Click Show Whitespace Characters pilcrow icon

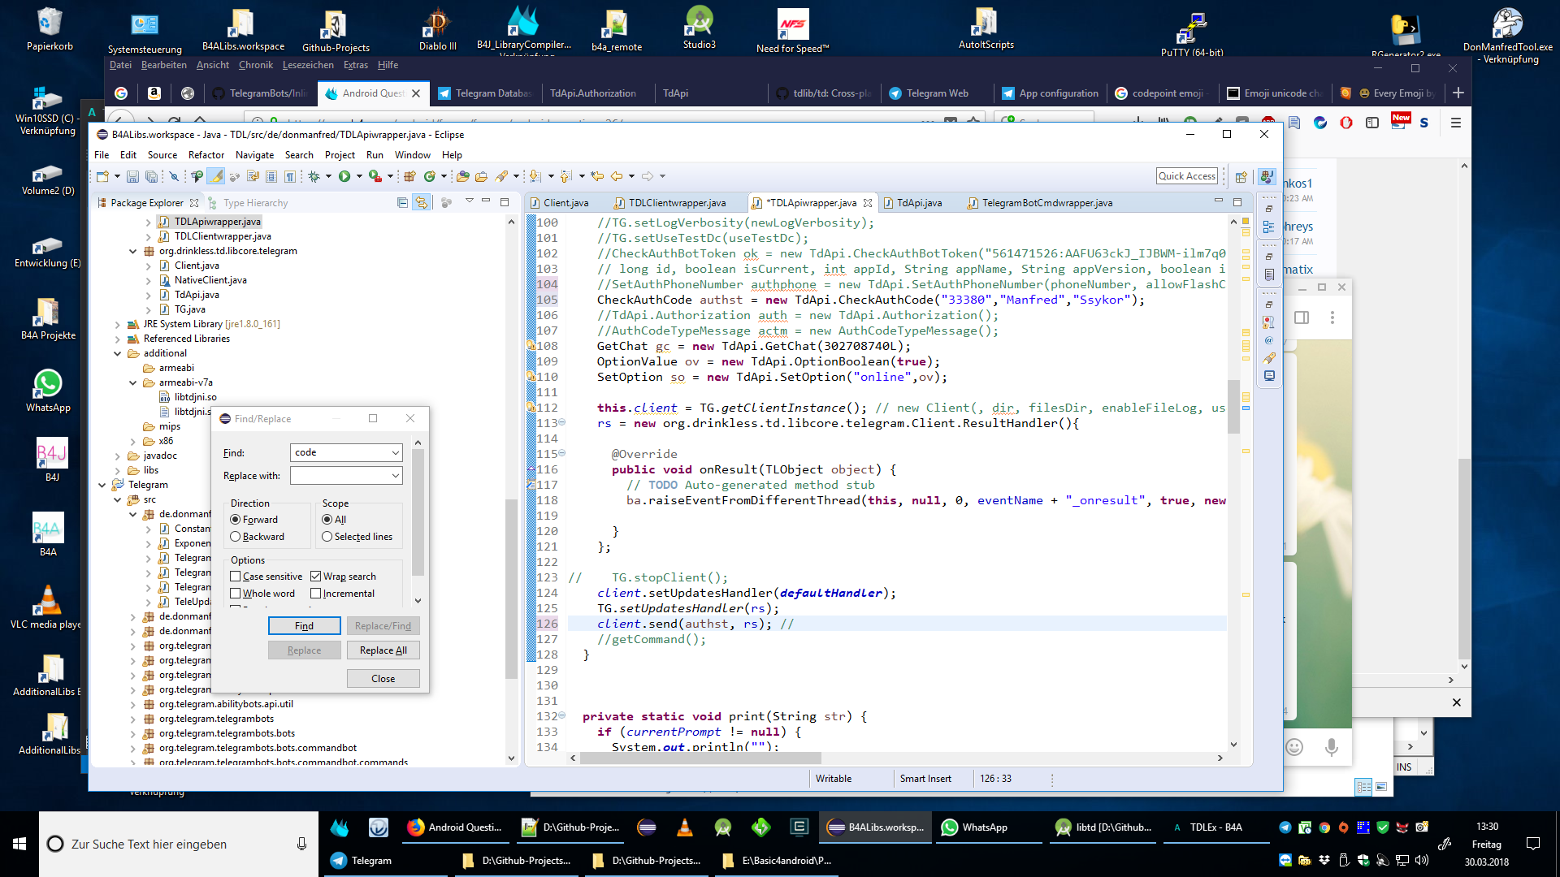[289, 176]
